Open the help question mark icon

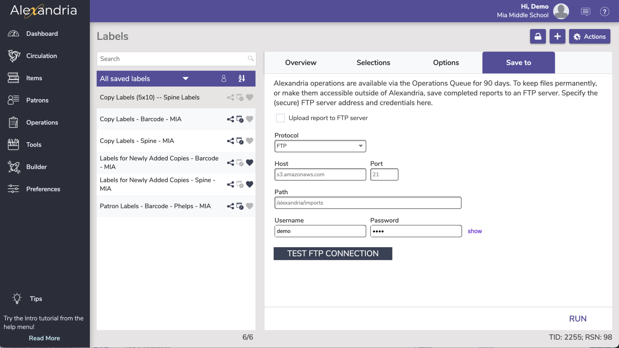coord(604,12)
